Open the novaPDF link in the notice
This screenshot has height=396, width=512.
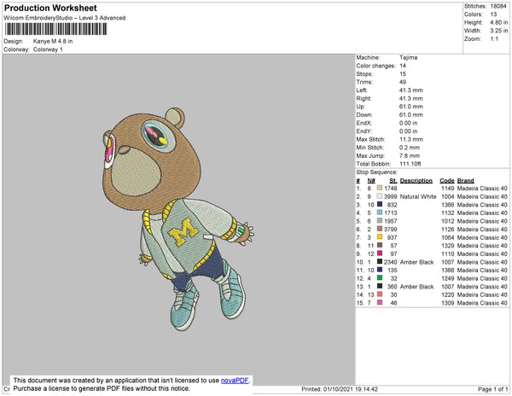(235, 381)
